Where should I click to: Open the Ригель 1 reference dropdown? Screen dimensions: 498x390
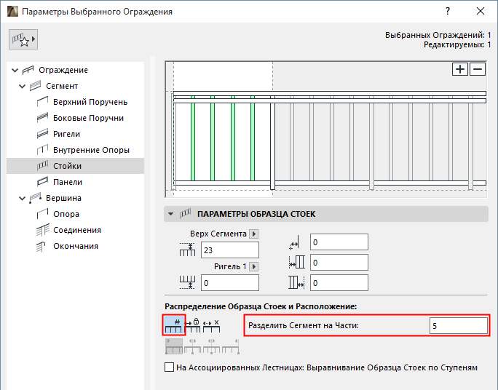tap(254, 266)
